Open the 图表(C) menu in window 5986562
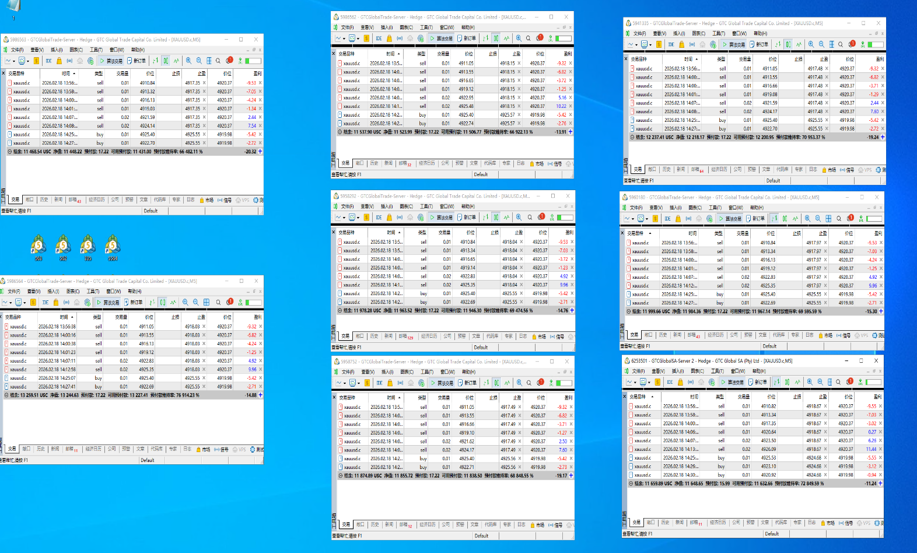This screenshot has width=917, height=553. [x=407, y=27]
